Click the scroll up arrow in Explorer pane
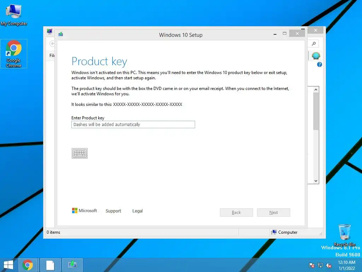 pos(316,90)
